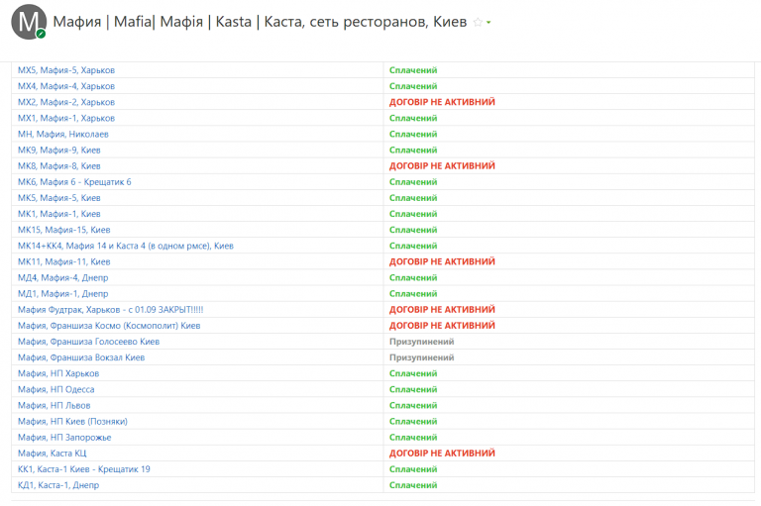This screenshot has width=761, height=506.
Task: Click Сплачений status for МК6 Крещатик 6
Action: (x=413, y=182)
